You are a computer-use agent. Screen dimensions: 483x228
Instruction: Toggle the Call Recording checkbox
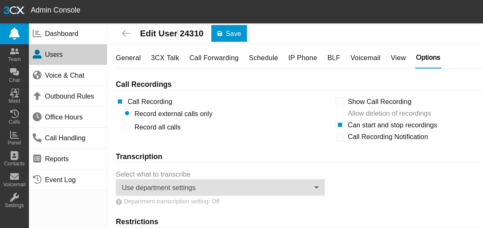click(x=120, y=101)
